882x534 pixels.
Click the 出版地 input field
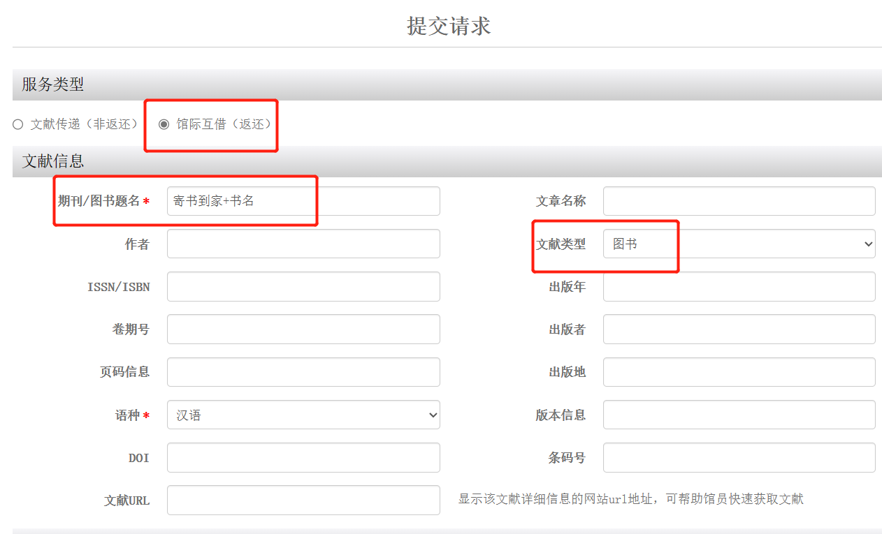pos(739,372)
